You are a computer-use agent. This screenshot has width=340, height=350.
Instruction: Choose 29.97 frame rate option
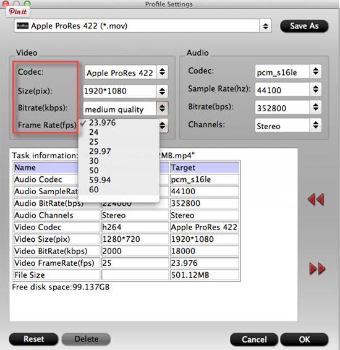coord(119,152)
